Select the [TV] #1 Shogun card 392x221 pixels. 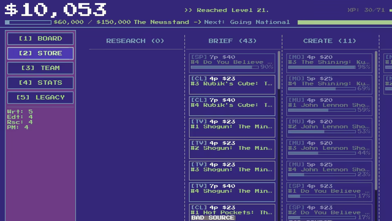click(x=232, y=128)
